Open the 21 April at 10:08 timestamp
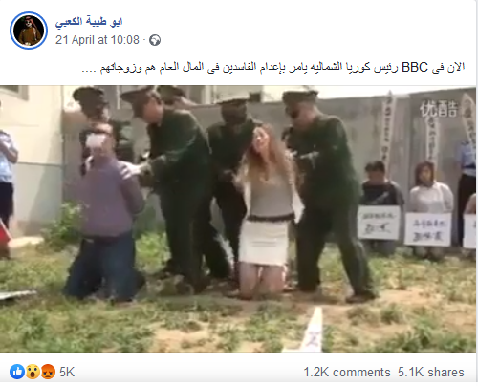This screenshot has height=386, width=478. (98, 40)
